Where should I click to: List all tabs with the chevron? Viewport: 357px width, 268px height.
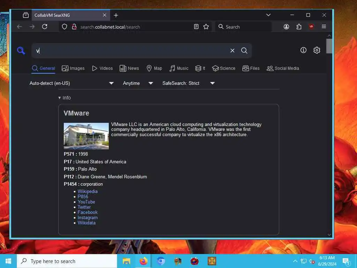click(x=268, y=15)
